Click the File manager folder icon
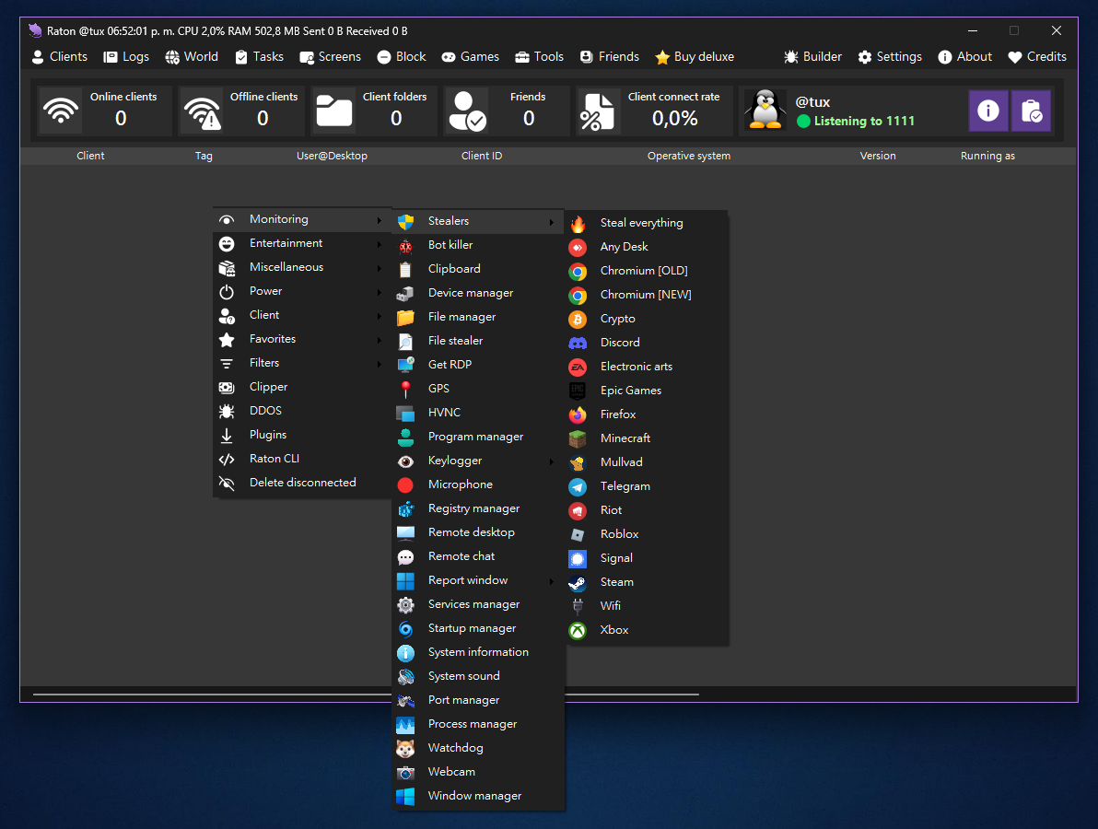1098x829 pixels. pos(405,318)
